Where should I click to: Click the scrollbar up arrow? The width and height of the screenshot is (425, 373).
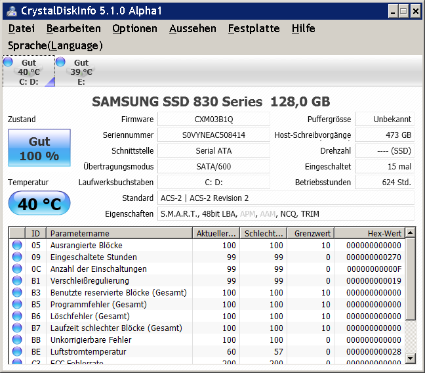411,232
